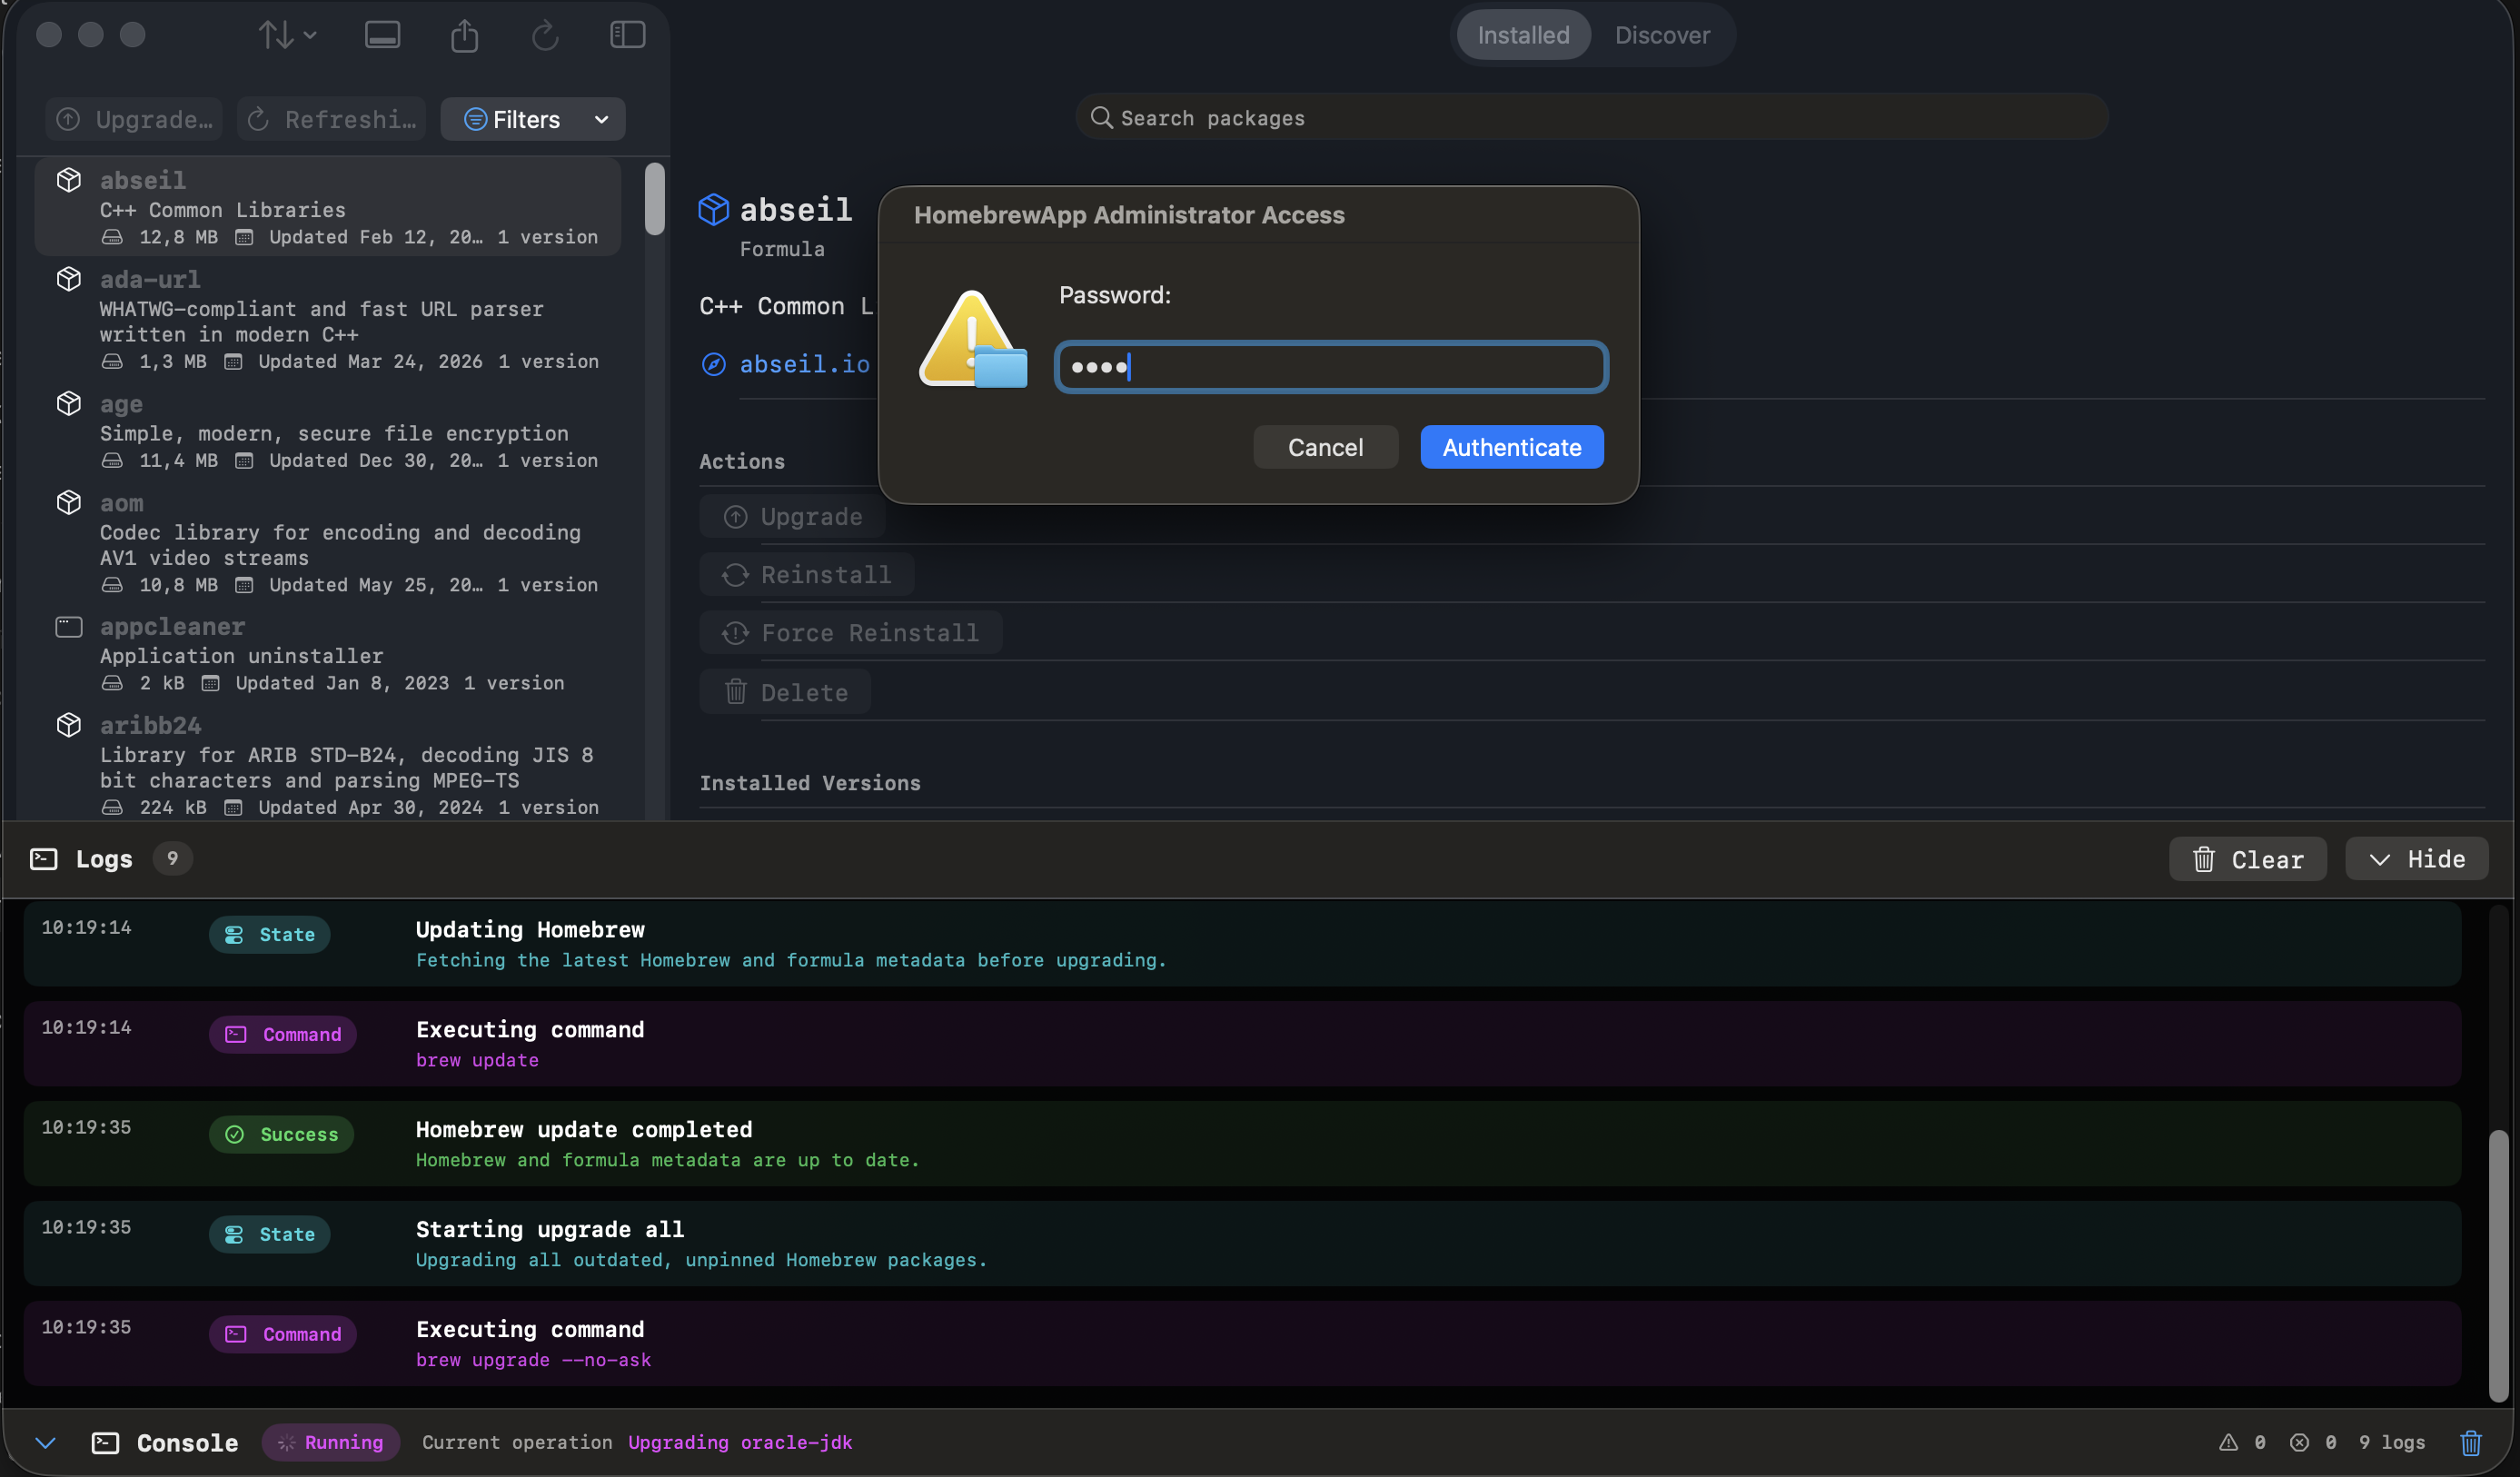The height and width of the screenshot is (1477, 2520).
Task: Click the 'Installed Versions' heading
Action: pyautogui.click(x=810, y=783)
